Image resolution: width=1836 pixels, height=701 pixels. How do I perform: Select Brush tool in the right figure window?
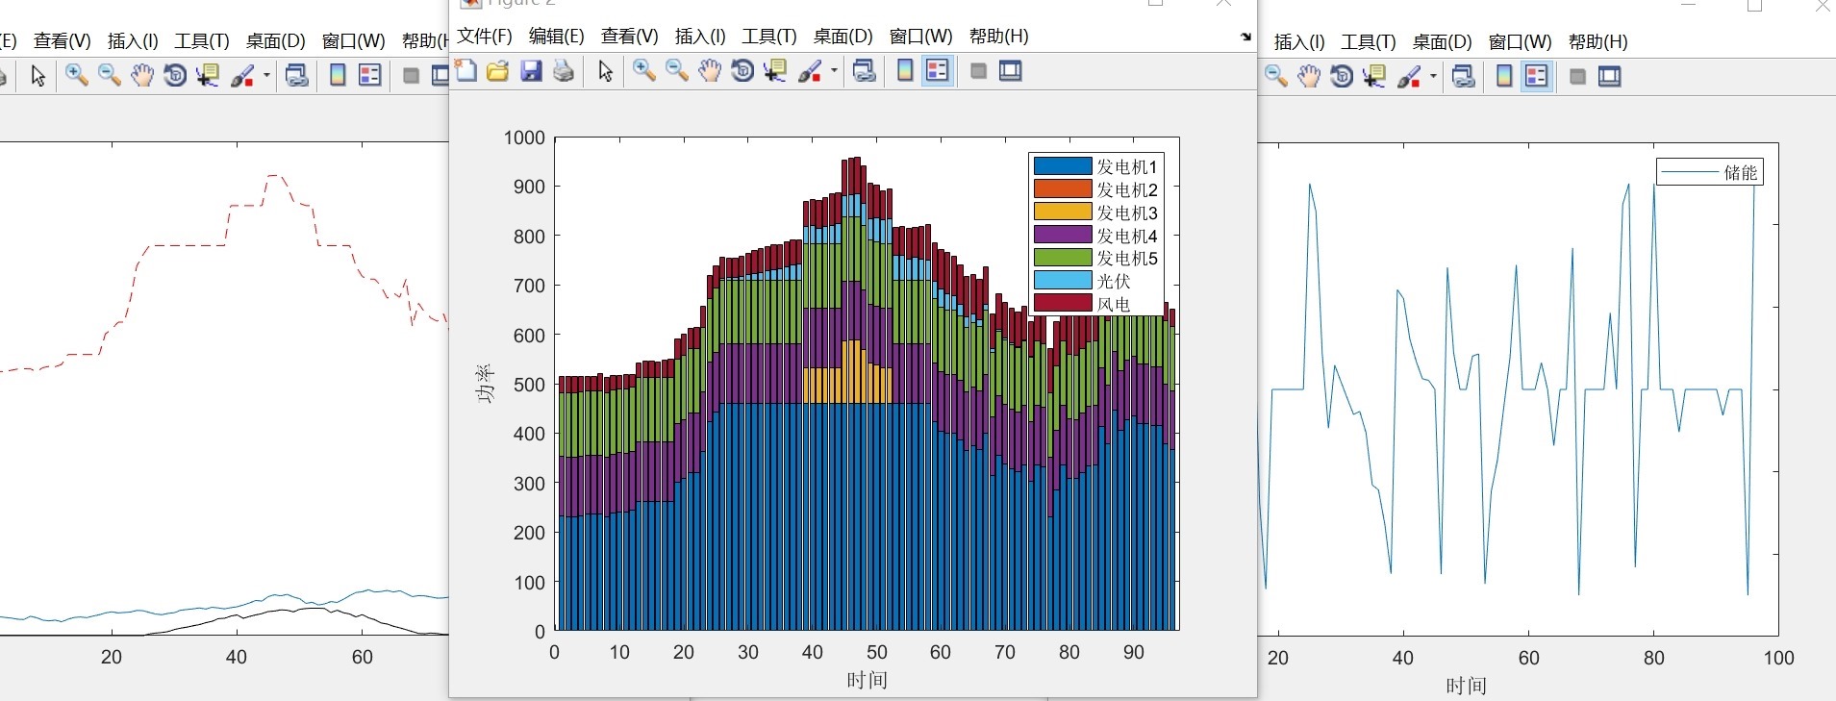coord(1410,76)
